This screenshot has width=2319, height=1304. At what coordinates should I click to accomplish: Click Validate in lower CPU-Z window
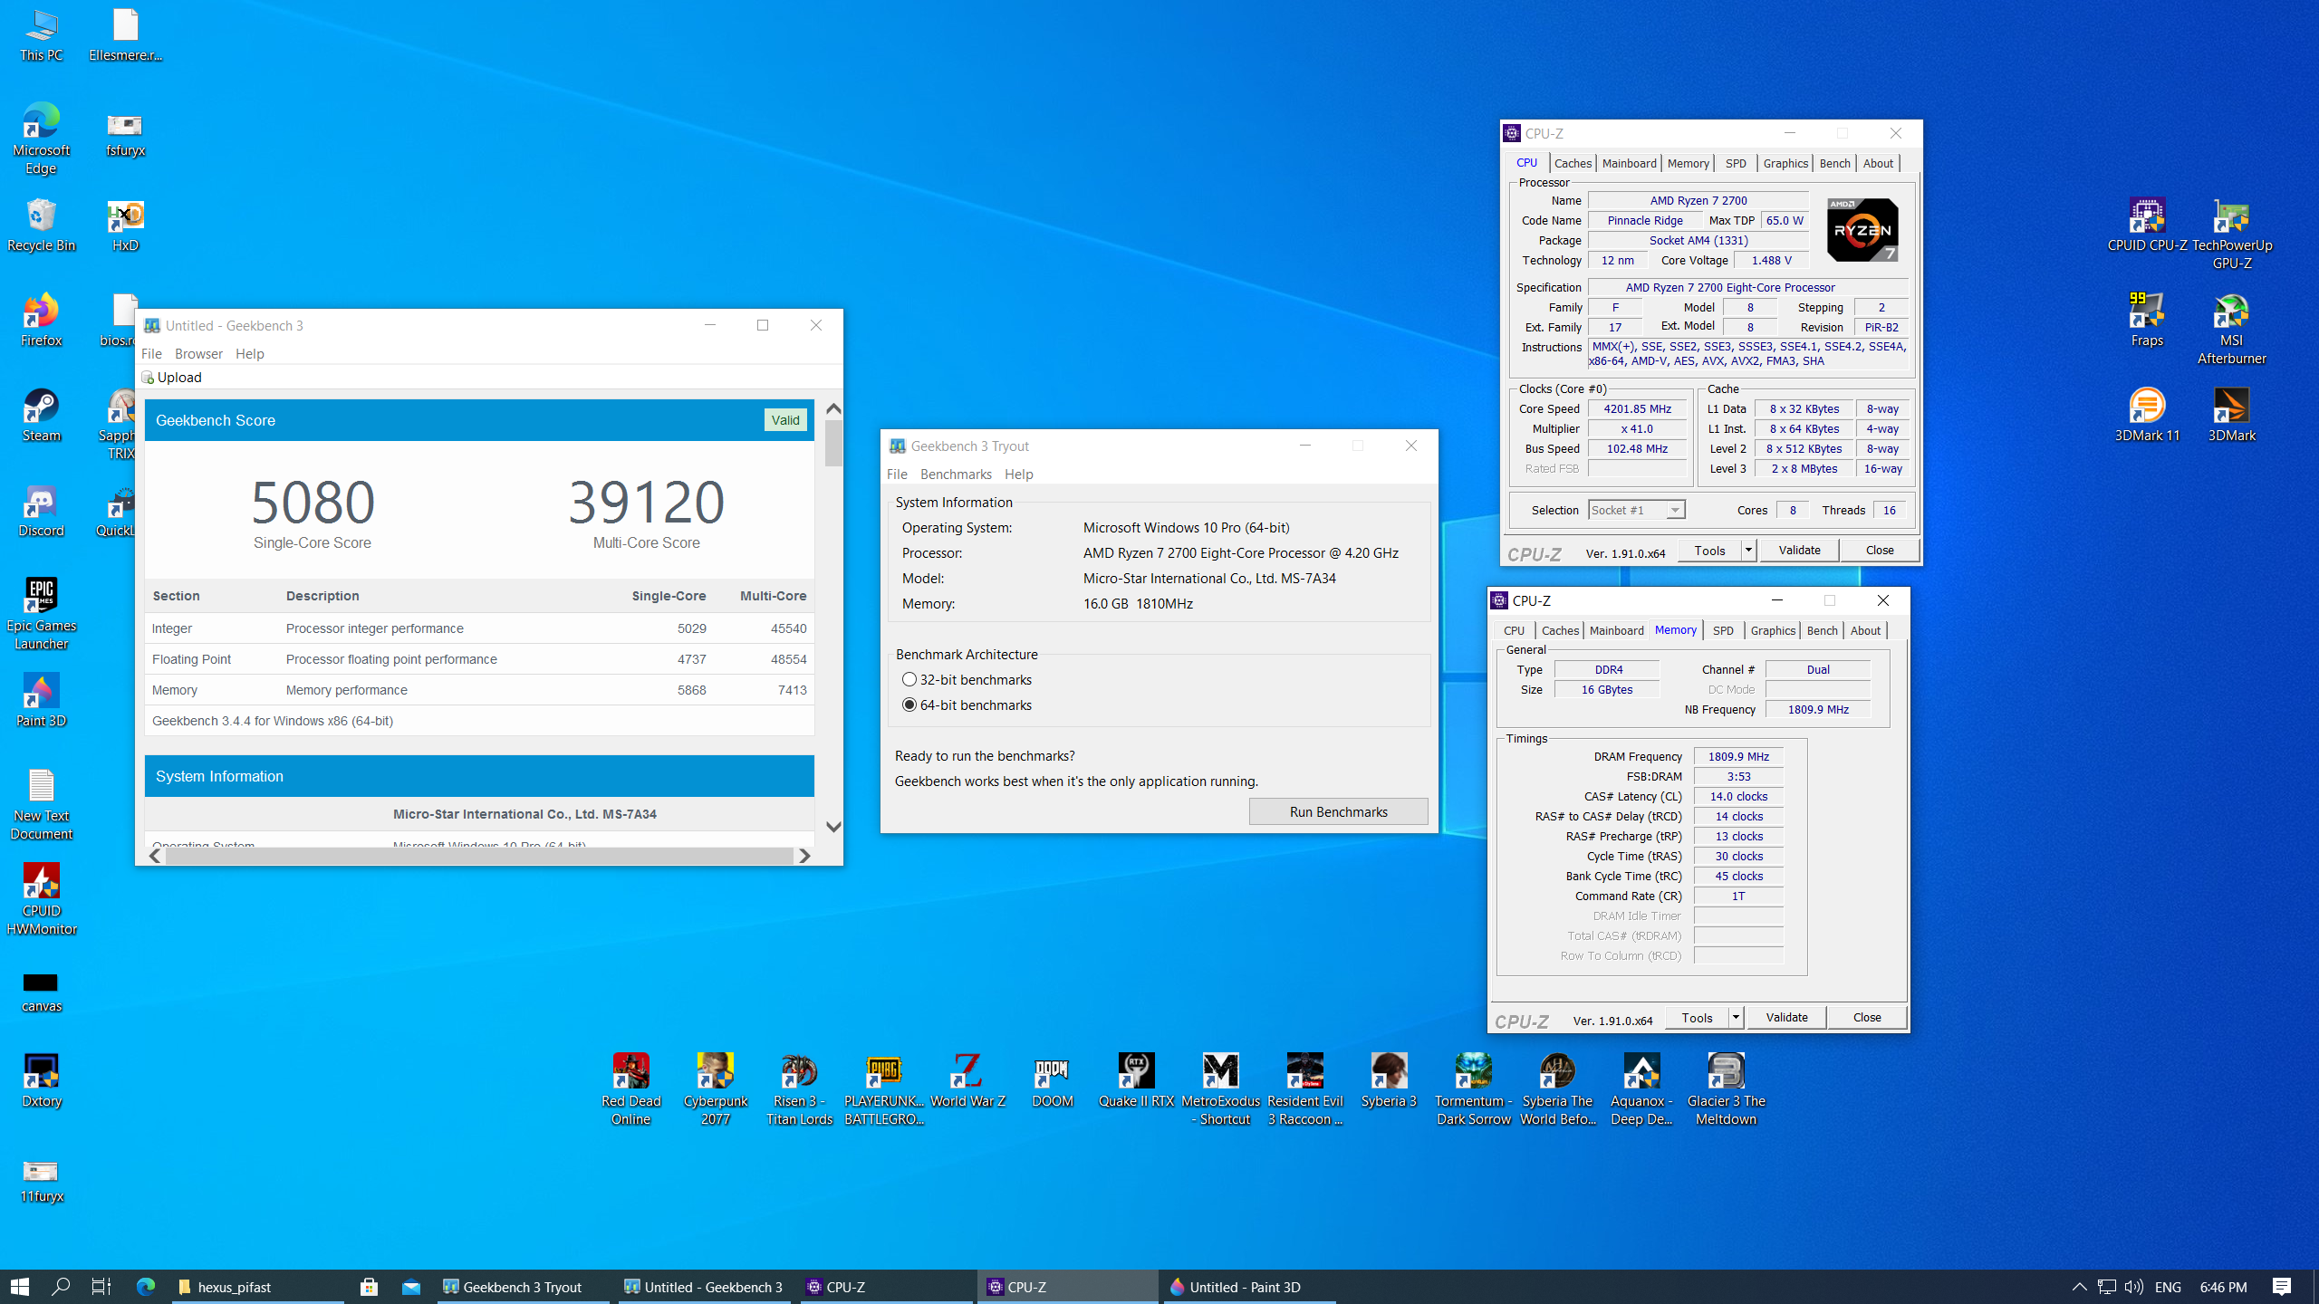[1786, 1017]
